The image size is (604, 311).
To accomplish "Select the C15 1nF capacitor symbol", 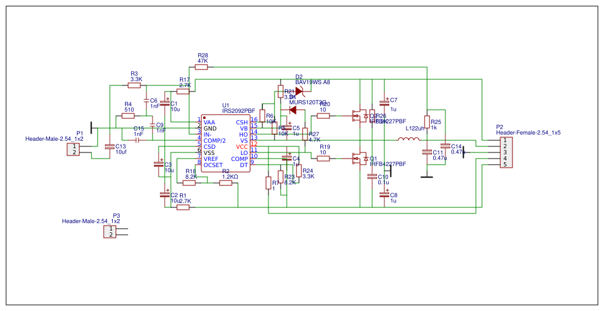I will (138, 140).
